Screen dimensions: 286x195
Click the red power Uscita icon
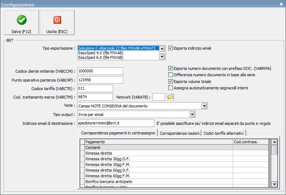[x=57, y=20]
